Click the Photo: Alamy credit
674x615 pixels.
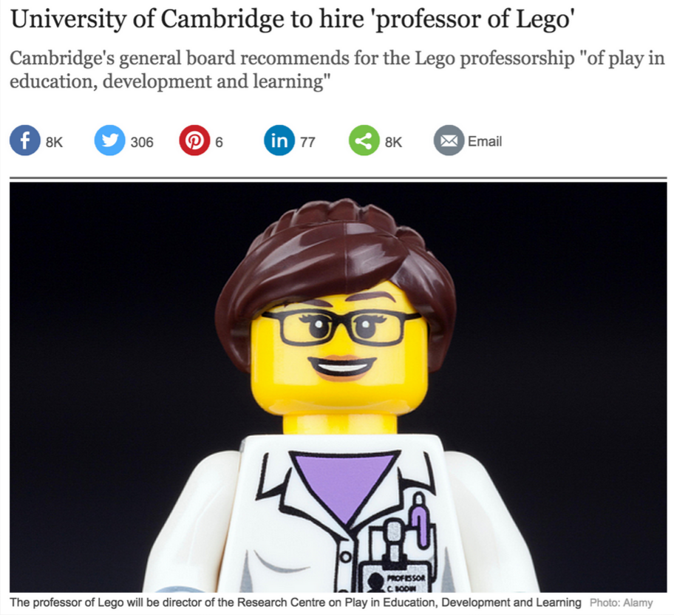coord(621,603)
